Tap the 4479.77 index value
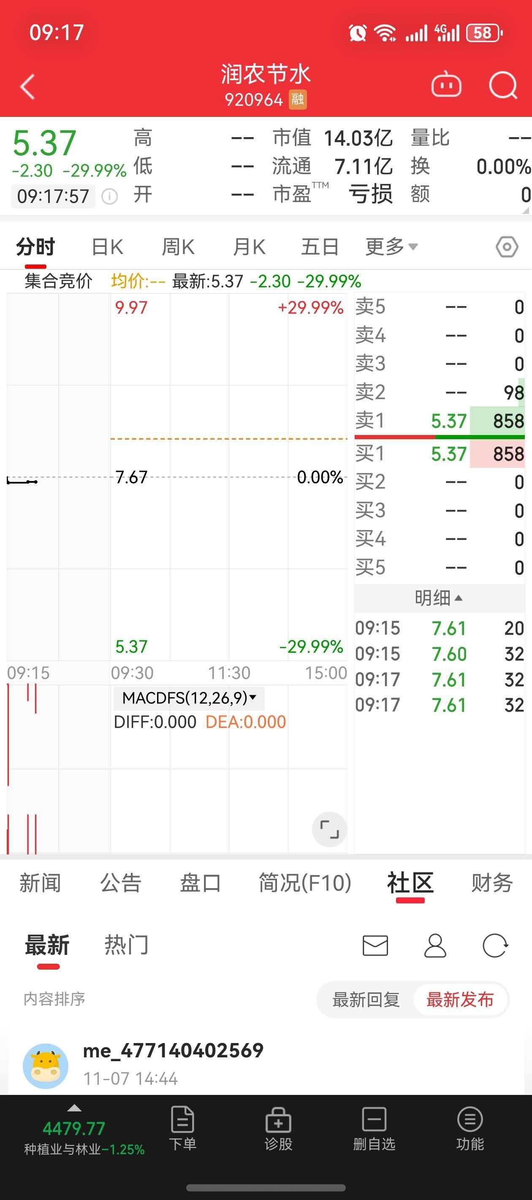The width and height of the screenshot is (532, 1200). coord(73,1129)
